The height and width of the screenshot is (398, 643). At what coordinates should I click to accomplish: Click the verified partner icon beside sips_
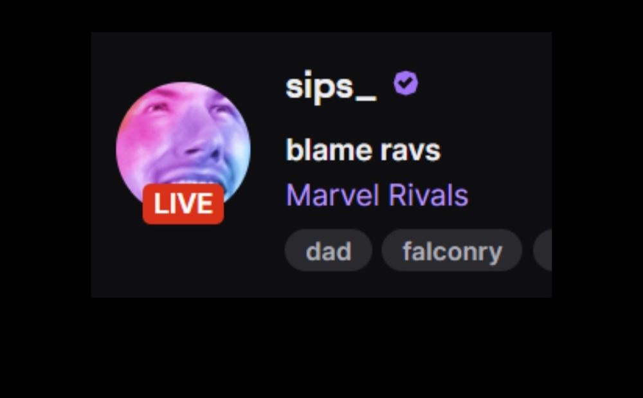pyautogui.click(x=406, y=83)
